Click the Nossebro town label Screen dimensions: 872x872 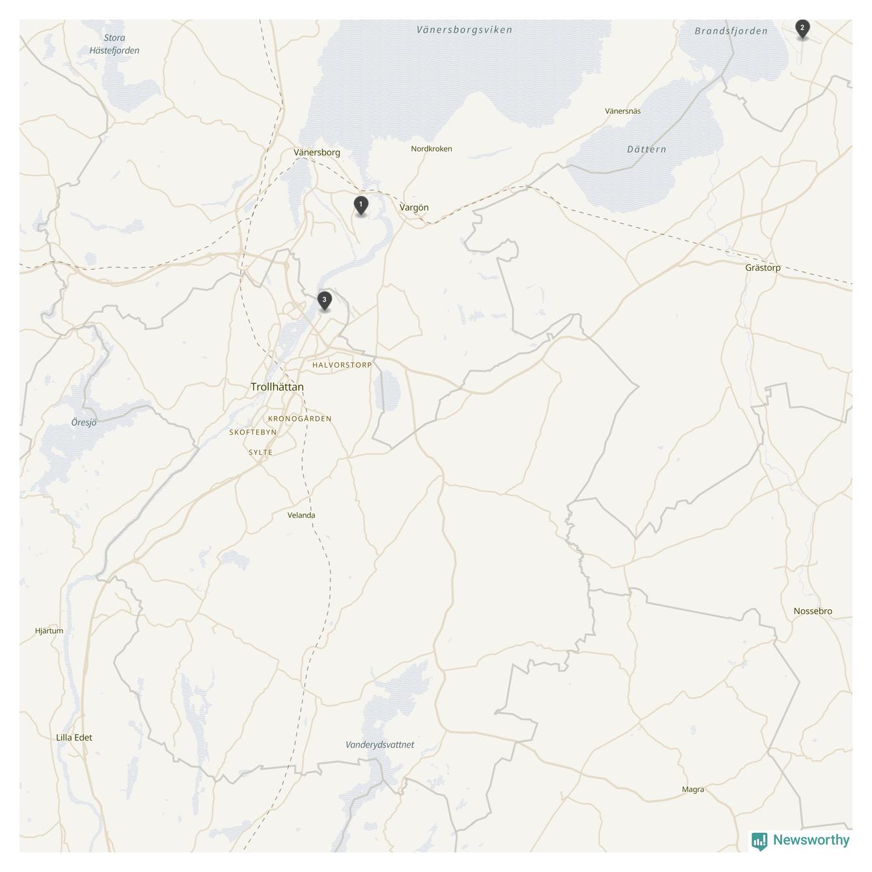[x=813, y=611]
